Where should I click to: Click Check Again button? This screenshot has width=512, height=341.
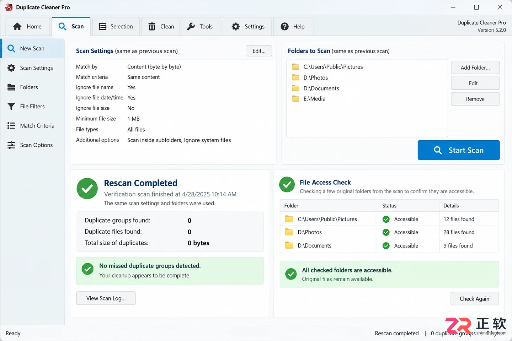point(475,299)
